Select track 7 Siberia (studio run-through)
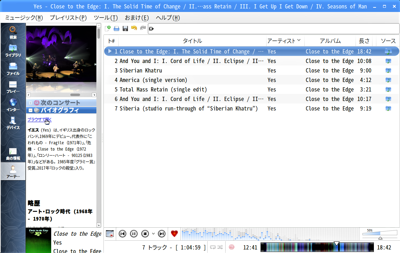Image resolution: width=400 pixels, height=253 pixels. tap(251, 109)
